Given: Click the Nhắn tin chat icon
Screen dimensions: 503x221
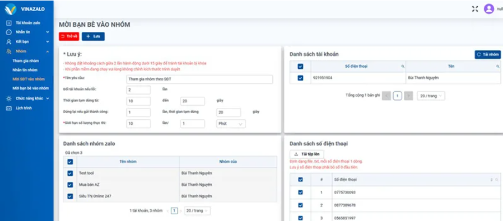Looking at the screenshot, I should [9, 32].
